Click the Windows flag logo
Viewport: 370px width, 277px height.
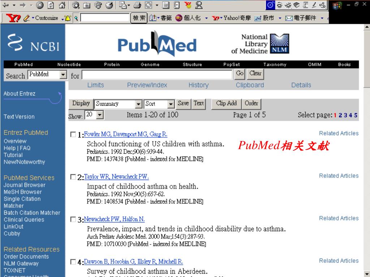click(337, 5)
